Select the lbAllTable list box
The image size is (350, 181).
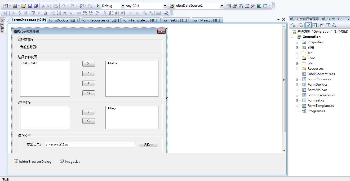tap(45, 79)
